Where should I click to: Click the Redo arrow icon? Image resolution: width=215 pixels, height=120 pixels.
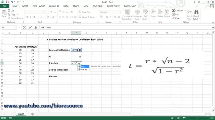click(18, 2)
